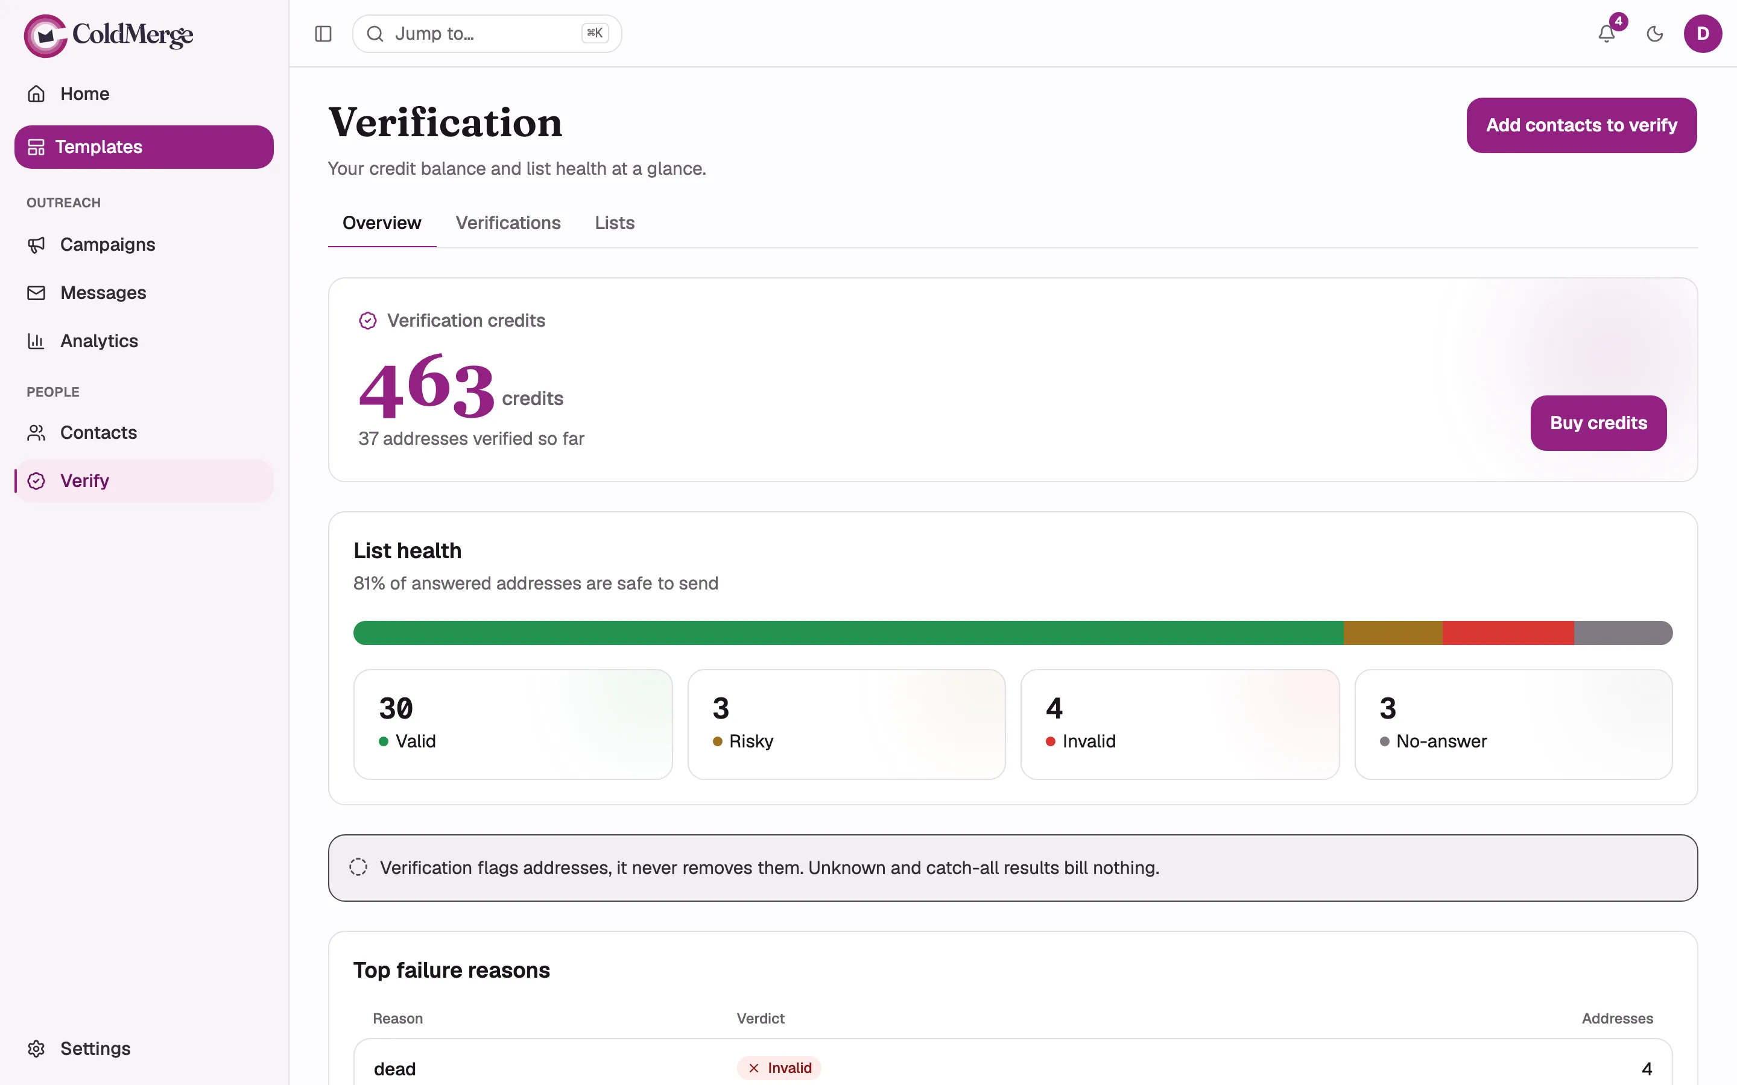Select Verify in sidebar
The height and width of the screenshot is (1085, 1737).
pos(144,481)
